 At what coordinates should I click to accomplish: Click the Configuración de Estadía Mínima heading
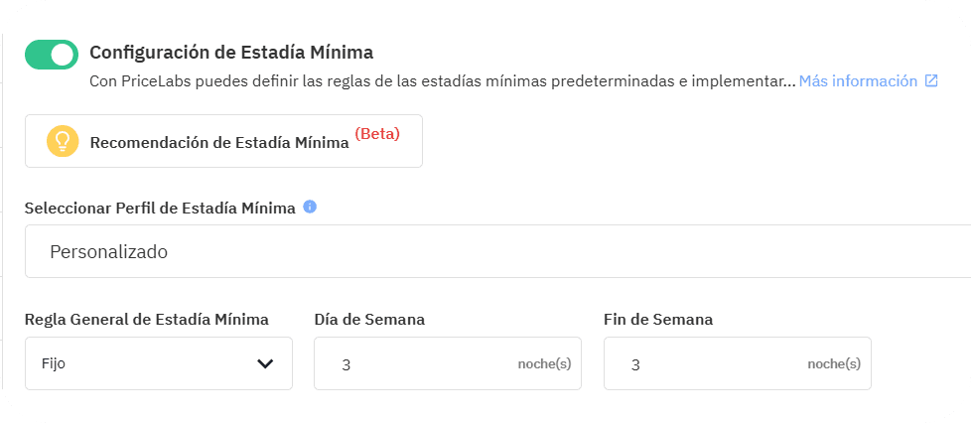(231, 52)
